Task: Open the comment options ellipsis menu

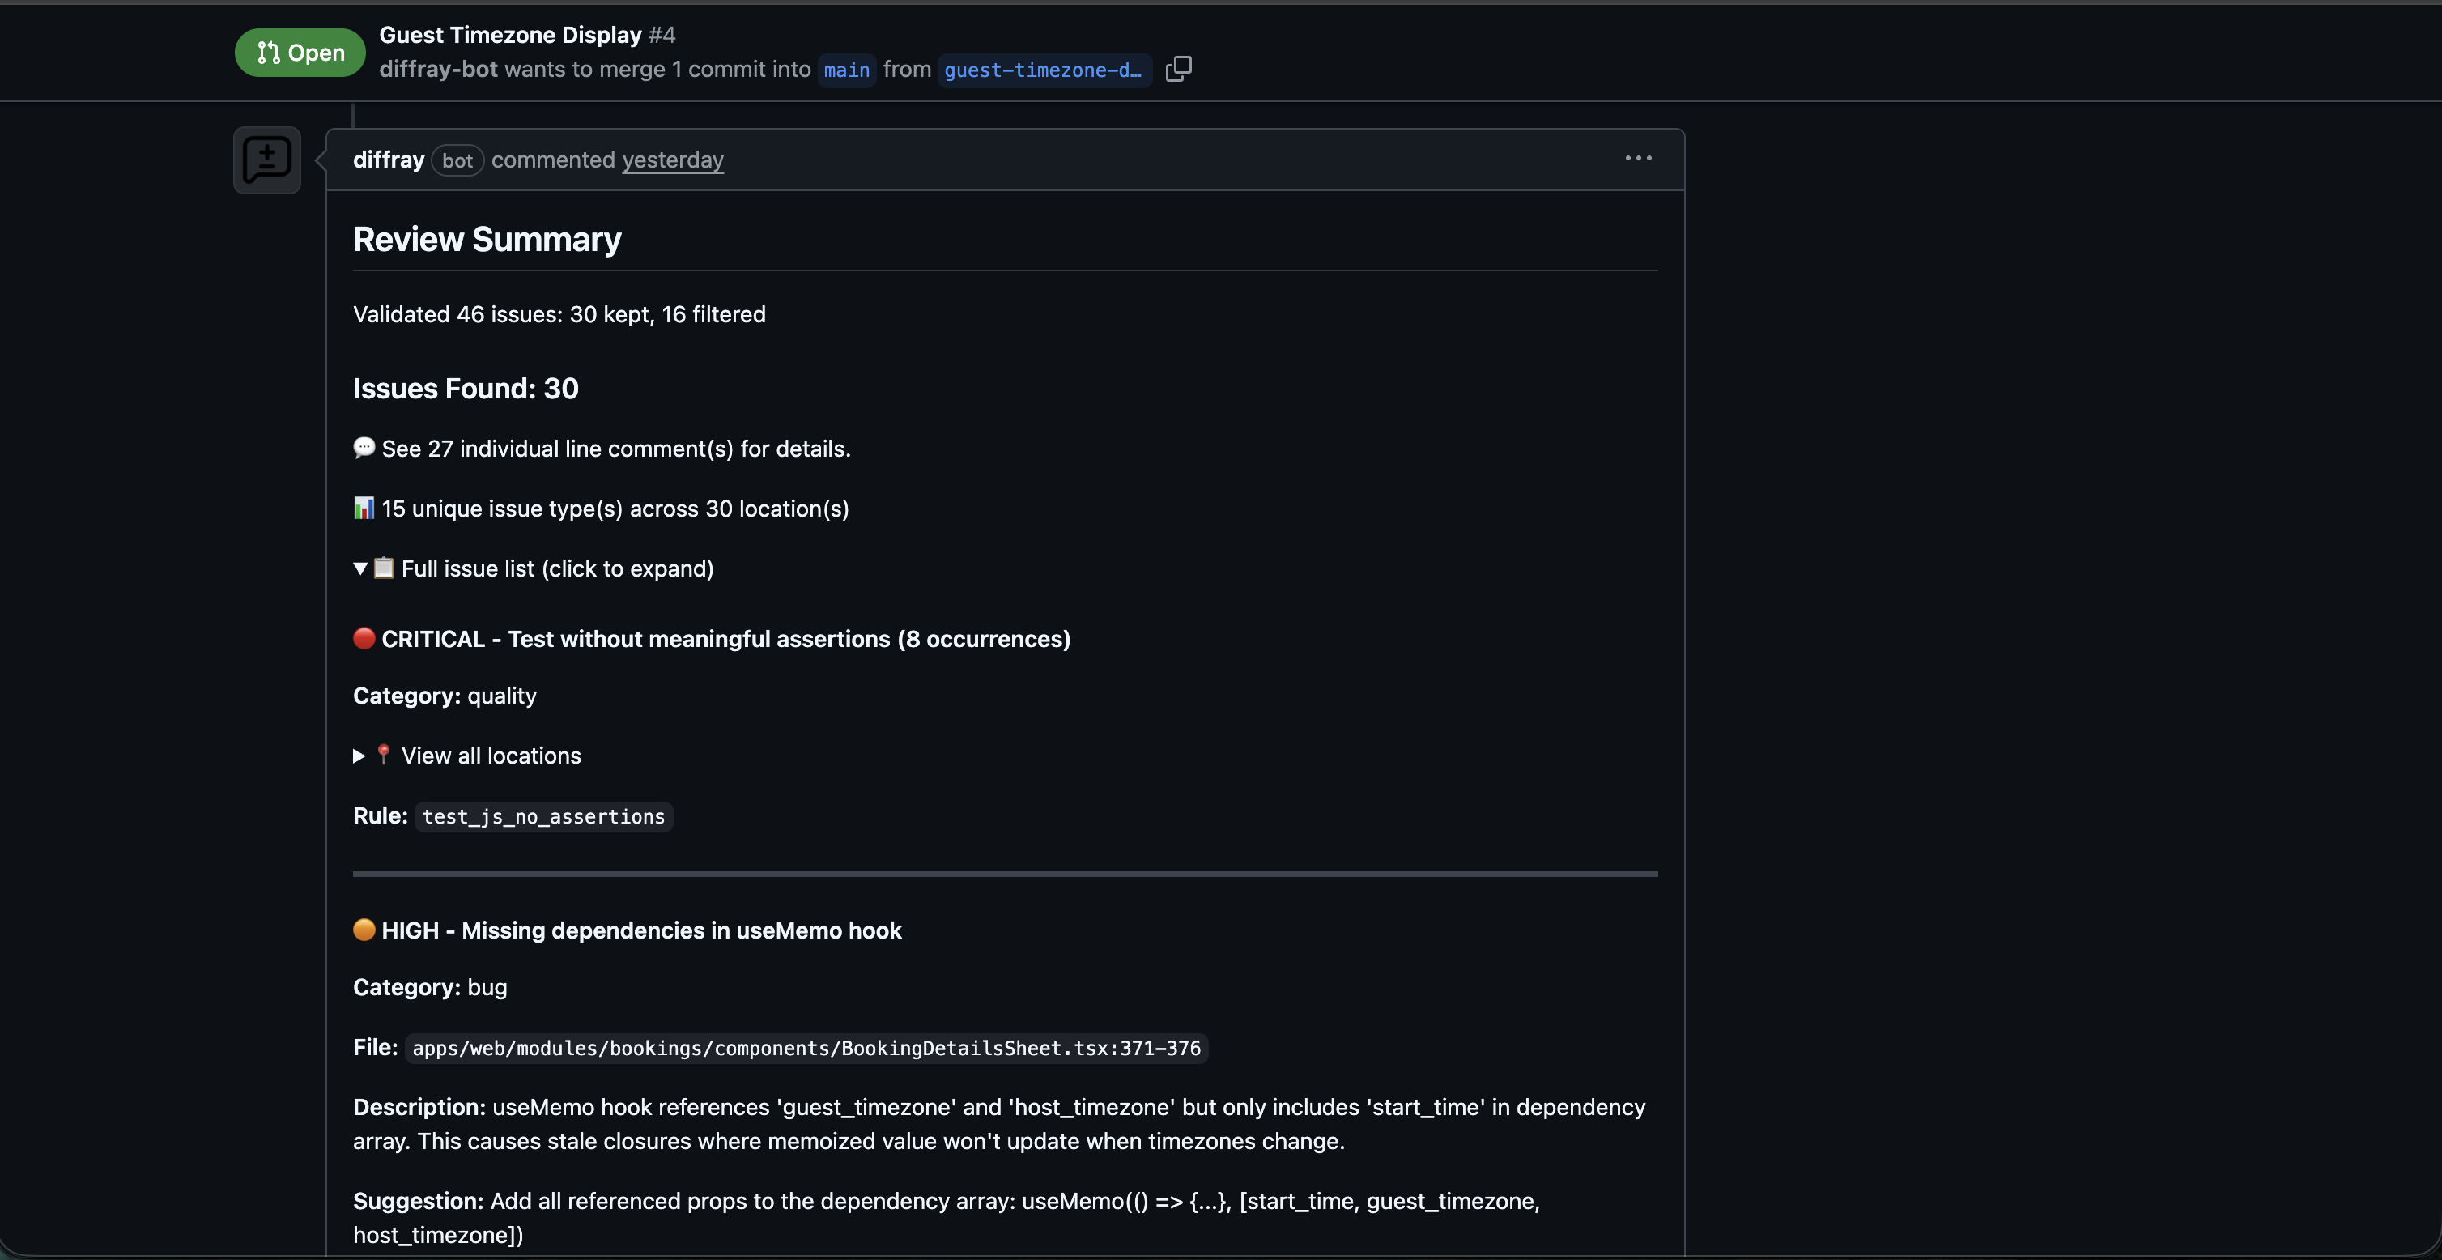Action: [1638, 159]
